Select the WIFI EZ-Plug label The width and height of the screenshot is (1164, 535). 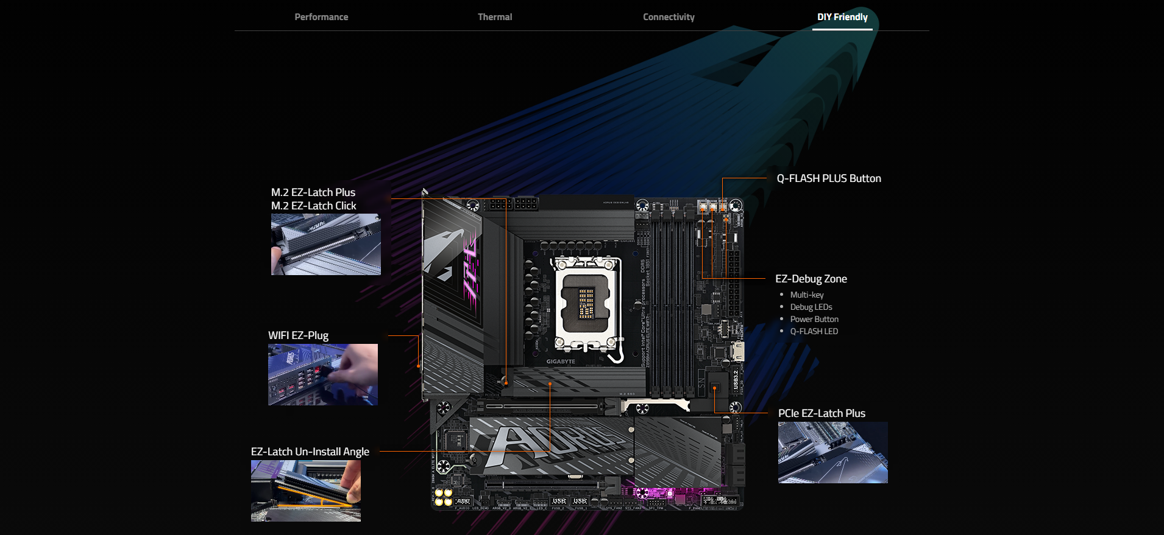298,335
